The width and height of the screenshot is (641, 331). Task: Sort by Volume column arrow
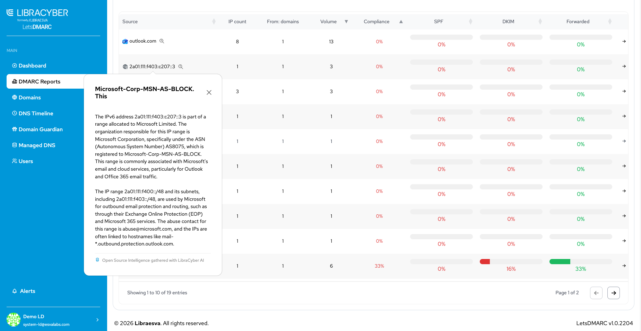click(x=346, y=21)
